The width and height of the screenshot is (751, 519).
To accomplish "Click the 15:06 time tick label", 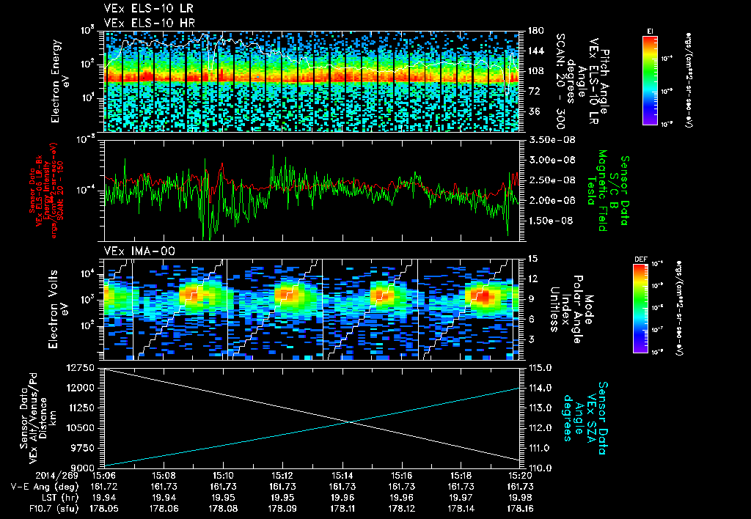I will [x=104, y=477].
